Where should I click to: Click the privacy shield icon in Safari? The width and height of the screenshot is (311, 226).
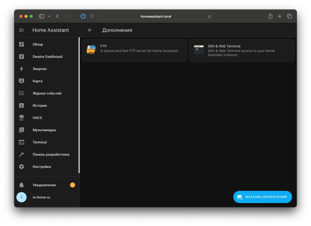pos(93,16)
